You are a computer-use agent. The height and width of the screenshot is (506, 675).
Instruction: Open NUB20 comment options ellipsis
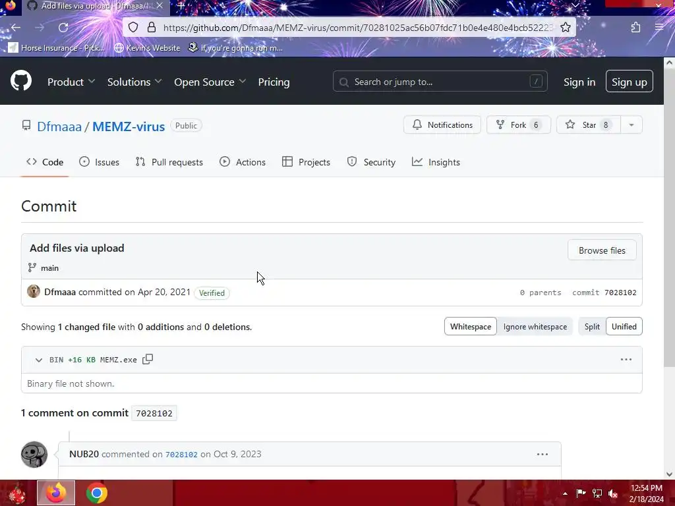[543, 454]
